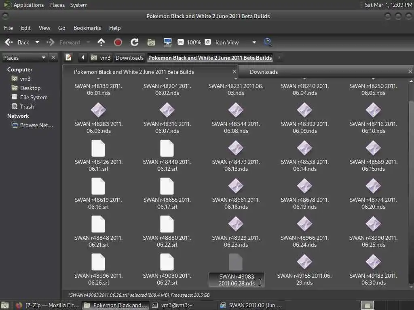Select SWAN r48996 2011.06.26.srl file icon
Image resolution: width=414 pixels, height=310 pixels.
(x=98, y=262)
